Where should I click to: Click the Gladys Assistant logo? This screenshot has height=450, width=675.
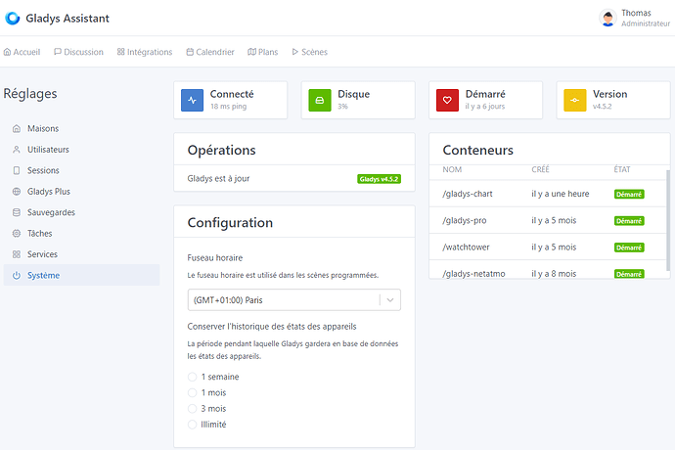tap(13, 18)
